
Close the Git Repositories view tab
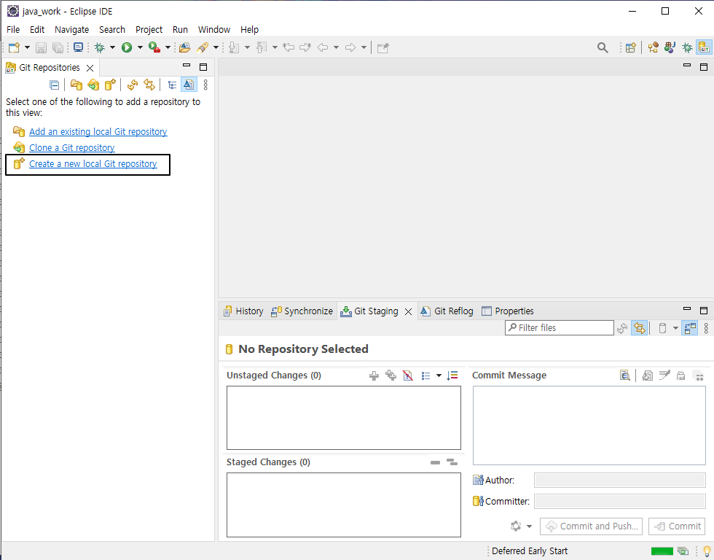pyautogui.click(x=90, y=69)
